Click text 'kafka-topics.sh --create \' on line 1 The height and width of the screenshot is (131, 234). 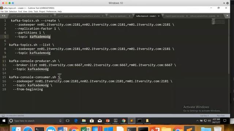35,20
